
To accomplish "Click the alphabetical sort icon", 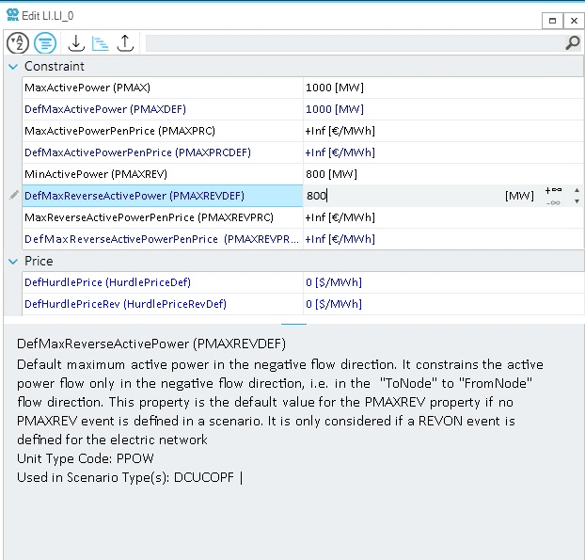I will pos(17,43).
